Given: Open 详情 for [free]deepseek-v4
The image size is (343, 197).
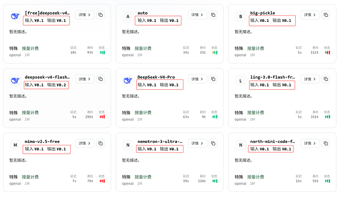Looking at the screenshot, I should (85, 15).
